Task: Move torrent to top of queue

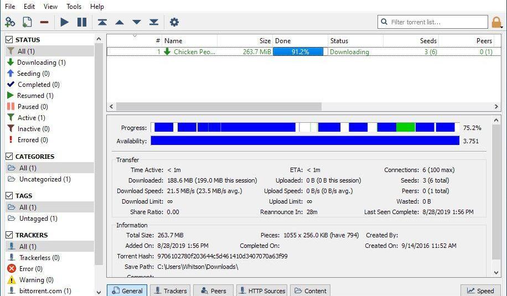Action: [102, 22]
